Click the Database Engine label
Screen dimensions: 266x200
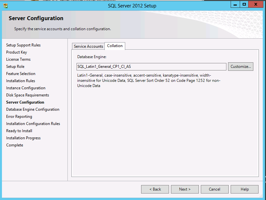pyautogui.click(x=92, y=57)
